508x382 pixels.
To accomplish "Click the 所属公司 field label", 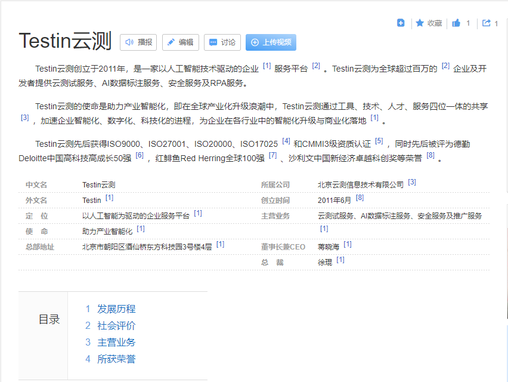I will [x=275, y=185].
